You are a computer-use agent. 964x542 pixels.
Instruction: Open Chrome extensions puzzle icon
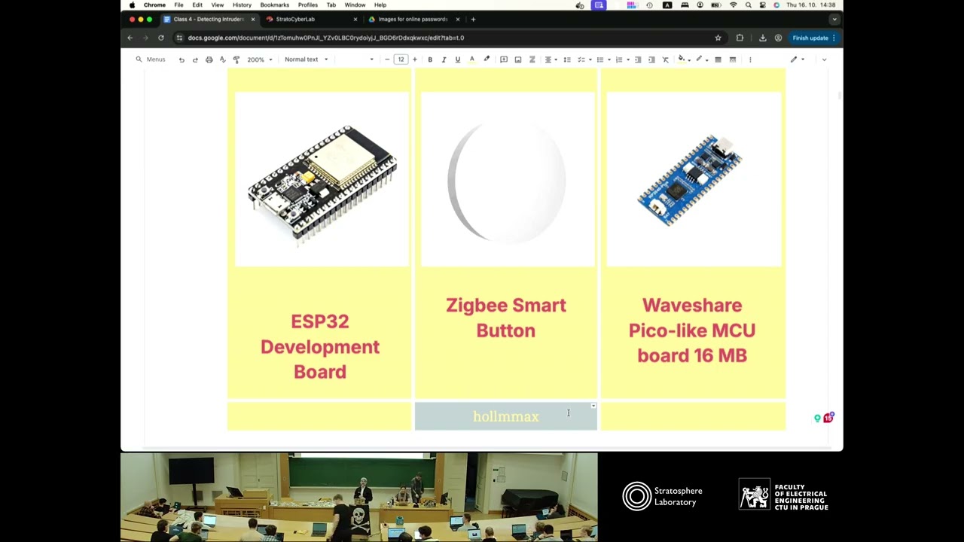(x=740, y=38)
